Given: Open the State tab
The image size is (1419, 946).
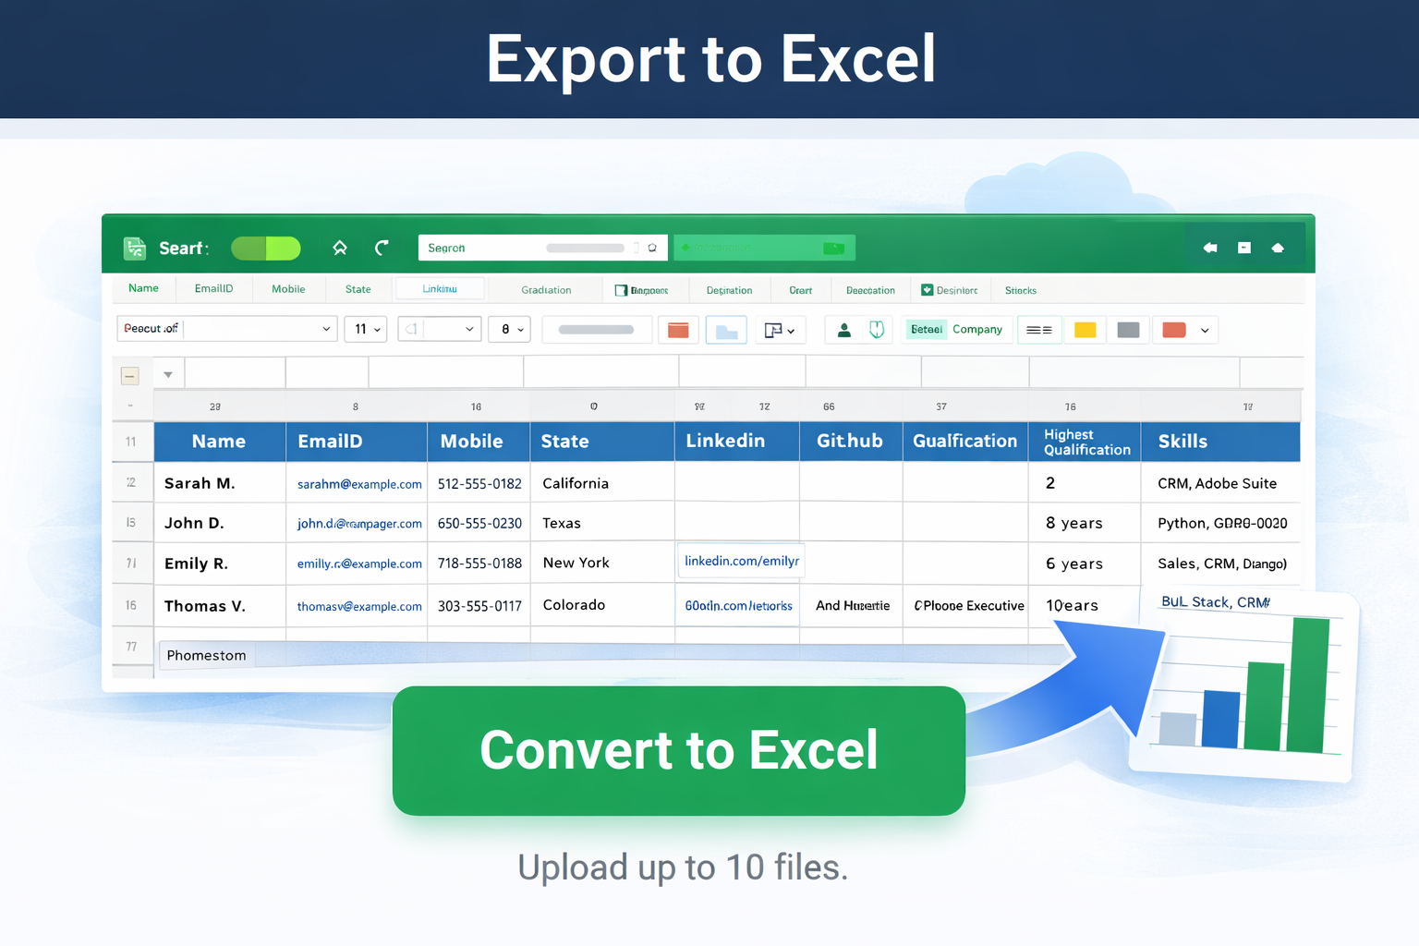Looking at the screenshot, I should (358, 289).
